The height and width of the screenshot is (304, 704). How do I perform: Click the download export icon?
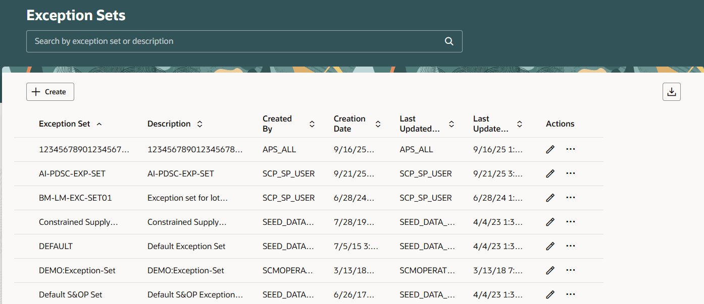[x=671, y=91]
